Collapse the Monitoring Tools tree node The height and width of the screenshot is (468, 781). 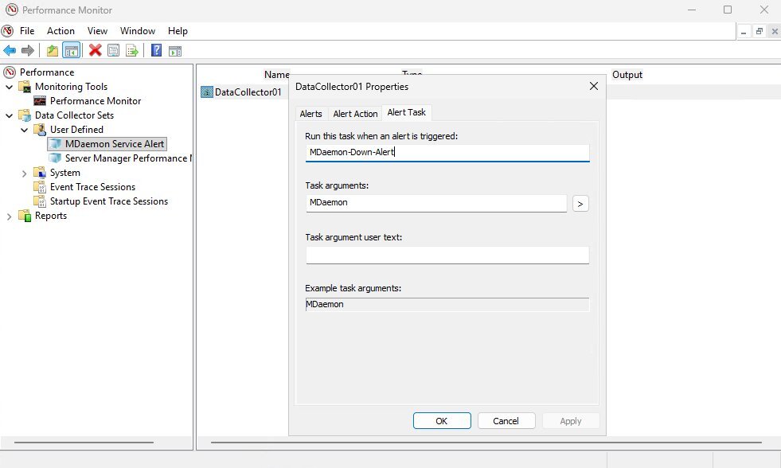click(9, 87)
